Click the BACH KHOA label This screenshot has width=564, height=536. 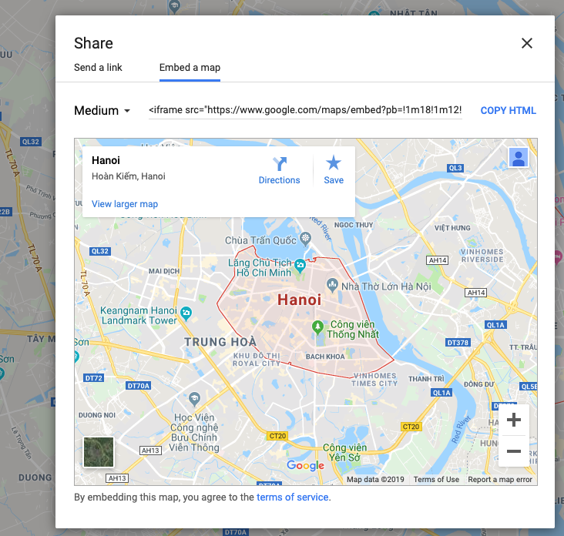325,357
